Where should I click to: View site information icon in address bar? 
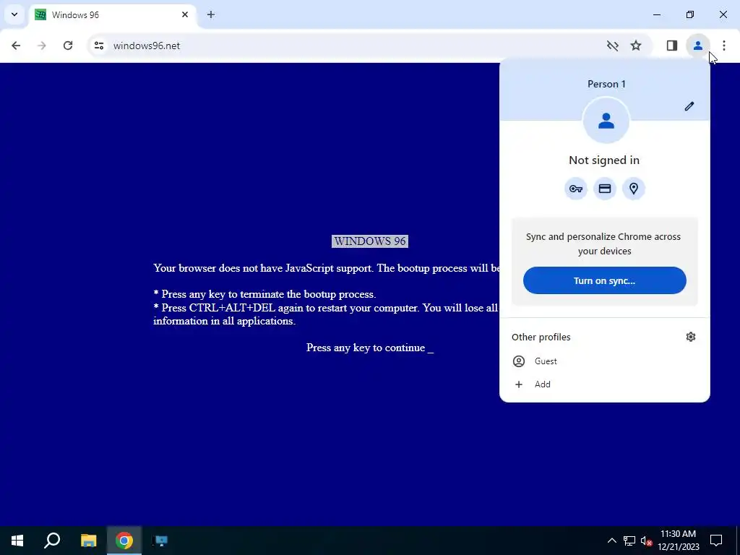point(98,46)
